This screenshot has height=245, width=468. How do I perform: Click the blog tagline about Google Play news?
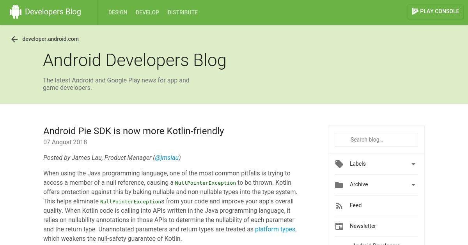(116, 84)
